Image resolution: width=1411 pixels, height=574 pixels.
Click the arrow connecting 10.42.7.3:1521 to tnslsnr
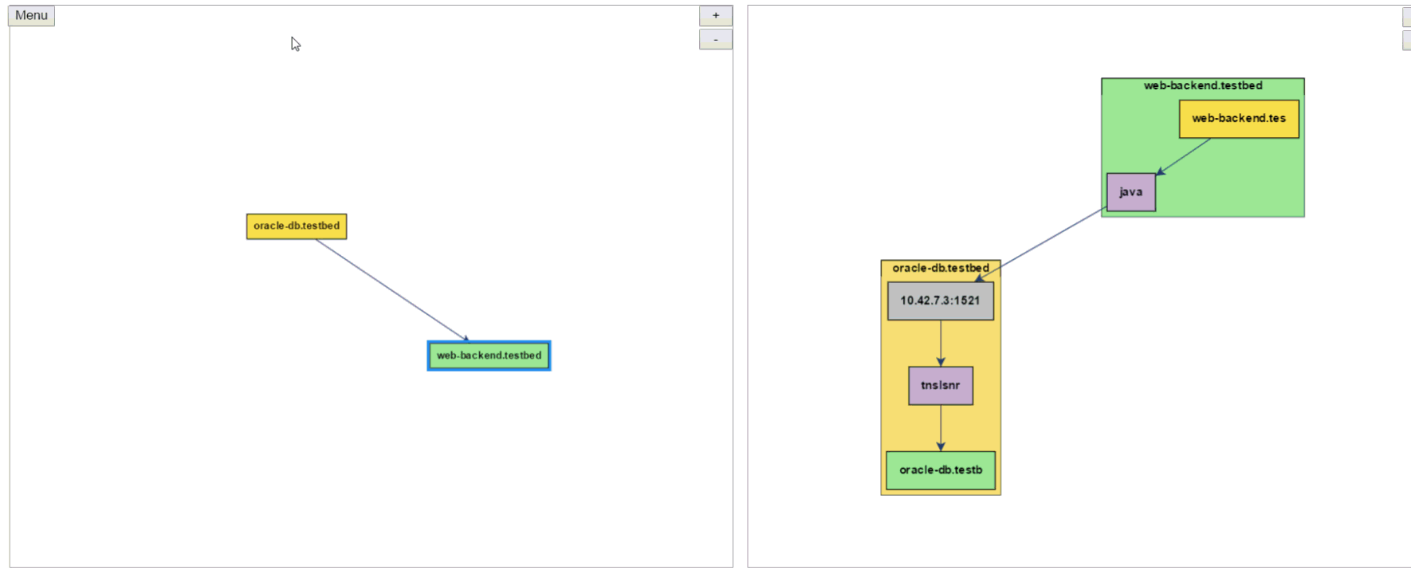(x=941, y=343)
